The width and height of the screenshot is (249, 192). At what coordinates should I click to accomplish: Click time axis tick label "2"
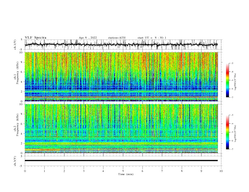tap(64, 171)
